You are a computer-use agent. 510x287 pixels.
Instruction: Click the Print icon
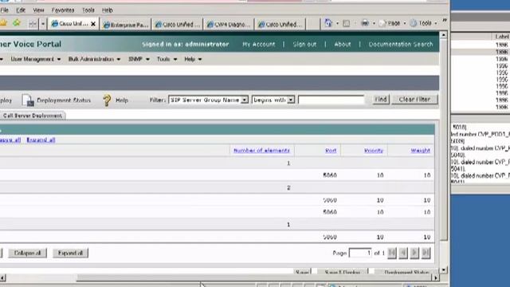[365, 23]
